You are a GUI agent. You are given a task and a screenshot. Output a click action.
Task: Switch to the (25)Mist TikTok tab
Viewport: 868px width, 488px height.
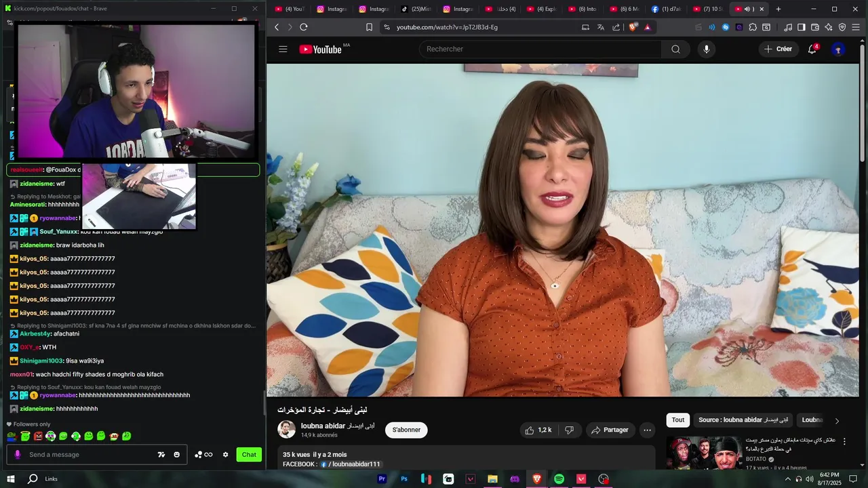tap(416, 9)
